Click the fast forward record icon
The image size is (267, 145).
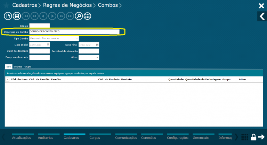(x=61, y=16)
